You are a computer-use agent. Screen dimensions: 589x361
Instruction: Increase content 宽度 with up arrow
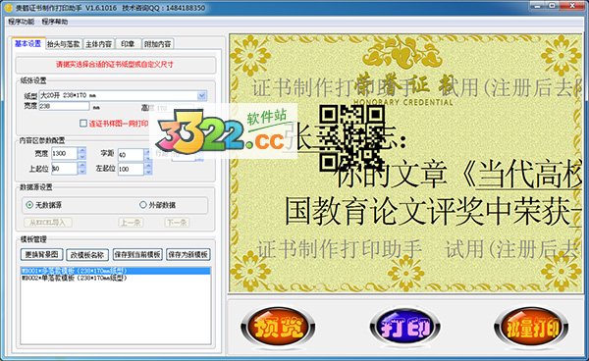(81, 150)
